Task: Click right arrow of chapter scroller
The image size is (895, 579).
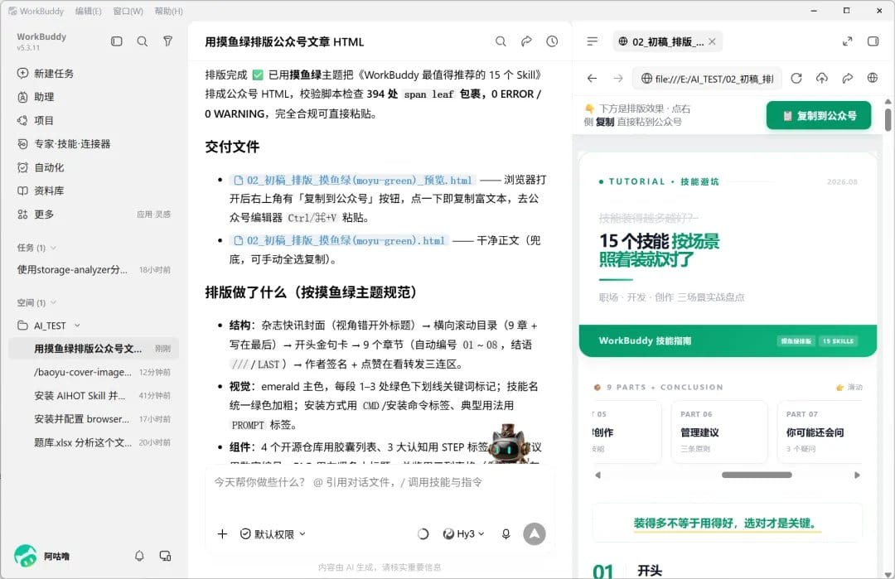Action: coord(857,475)
